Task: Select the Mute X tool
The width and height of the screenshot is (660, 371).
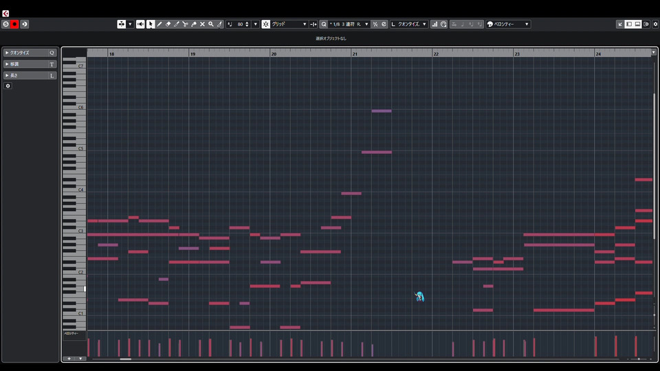Action: click(x=202, y=25)
